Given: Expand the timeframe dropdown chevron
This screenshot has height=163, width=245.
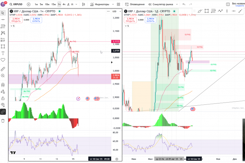Looking at the screenshot, I should point(77,4).
